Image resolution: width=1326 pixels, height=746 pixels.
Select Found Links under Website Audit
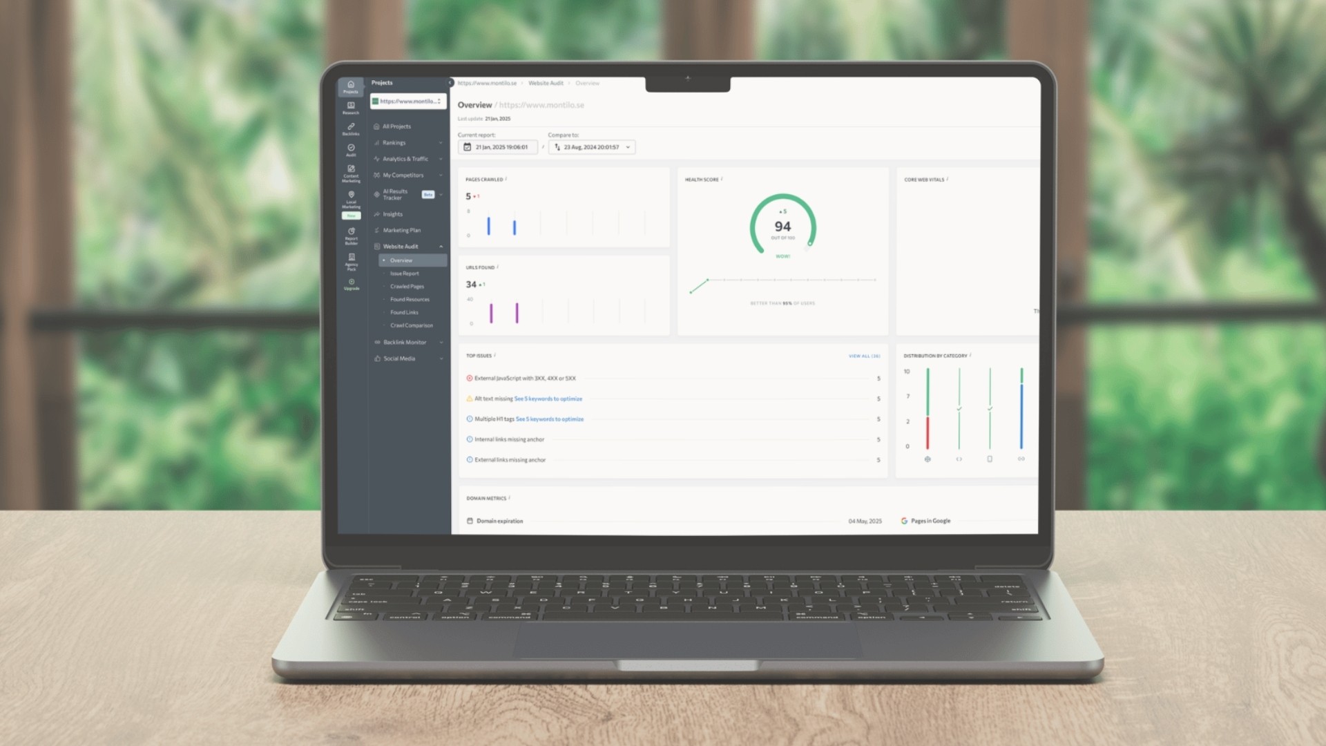click(404, 313)
